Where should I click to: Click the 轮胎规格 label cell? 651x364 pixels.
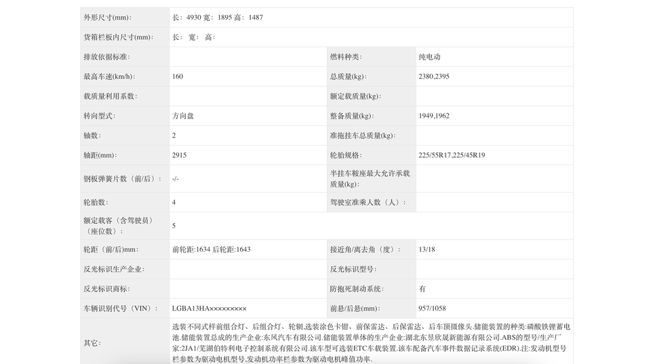pos(346,155)
